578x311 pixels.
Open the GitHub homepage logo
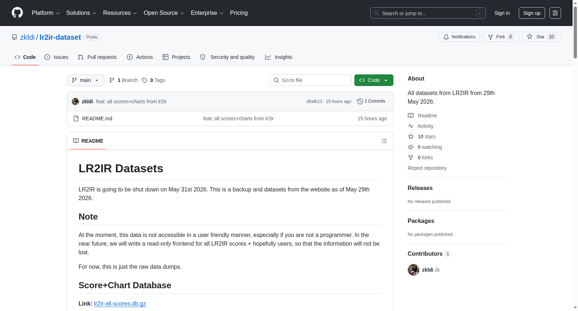click(x=17, y=13)
